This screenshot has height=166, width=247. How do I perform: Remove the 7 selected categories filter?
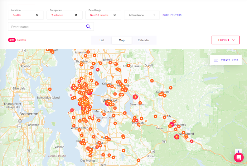pos(76,15)
